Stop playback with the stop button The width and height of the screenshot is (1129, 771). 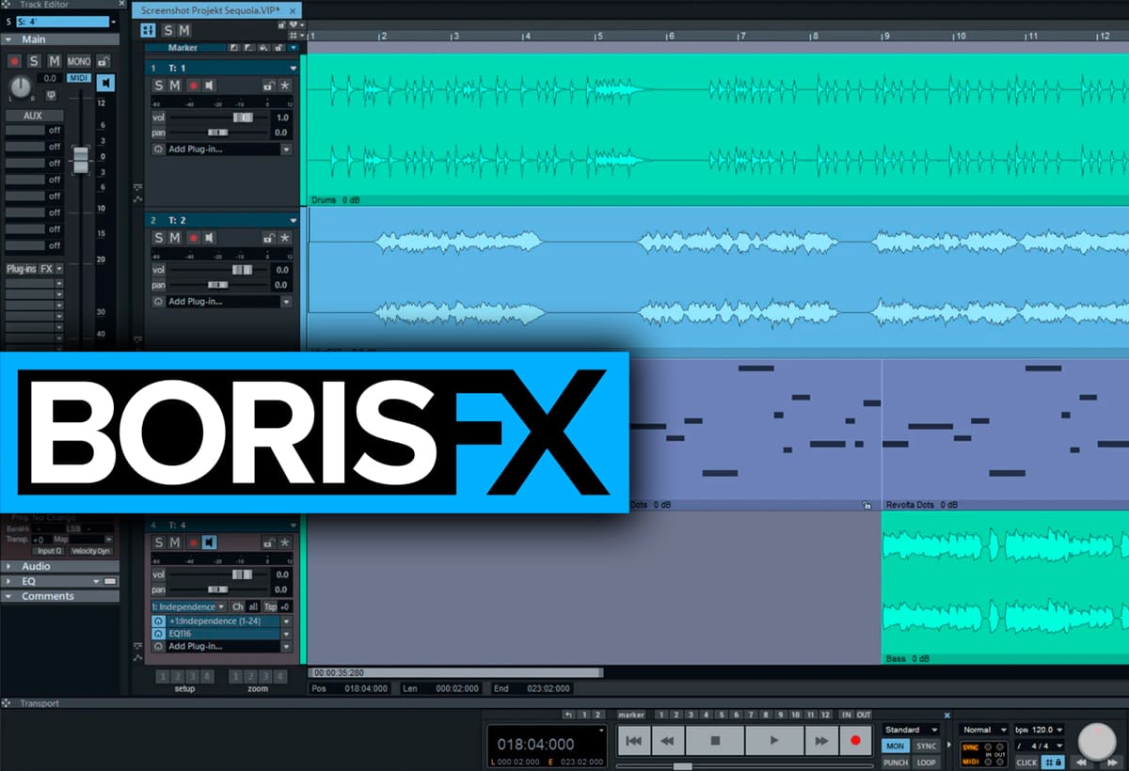tap(715, 741)
